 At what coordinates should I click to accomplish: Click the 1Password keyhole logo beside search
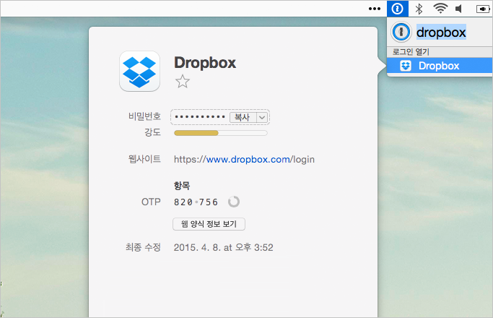(x=401, y=32)
